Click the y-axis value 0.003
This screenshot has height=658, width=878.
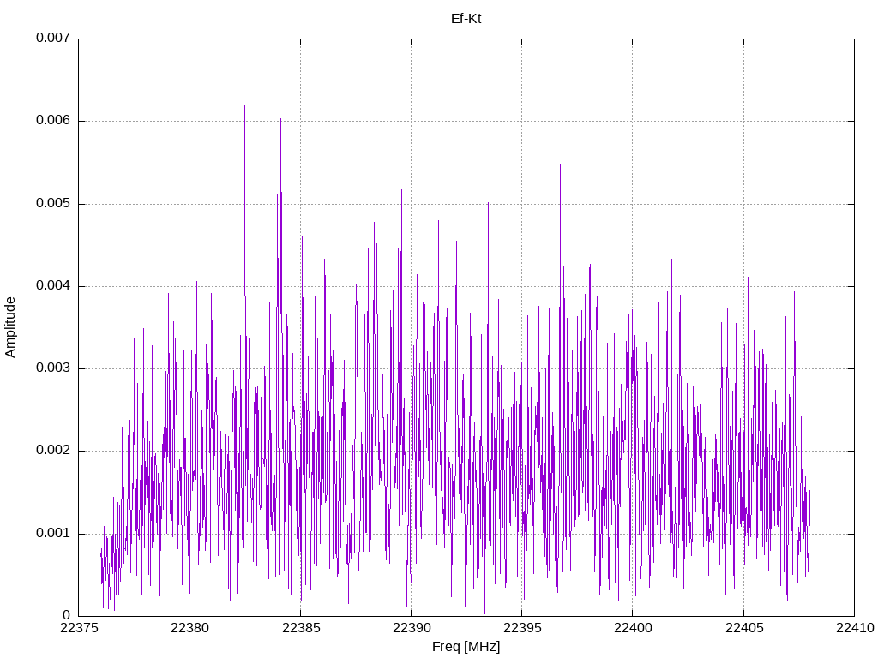coord(53,368)
